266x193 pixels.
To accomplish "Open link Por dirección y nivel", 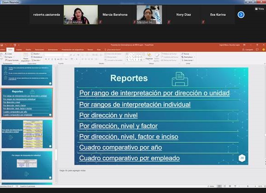I will pos(108,115).
